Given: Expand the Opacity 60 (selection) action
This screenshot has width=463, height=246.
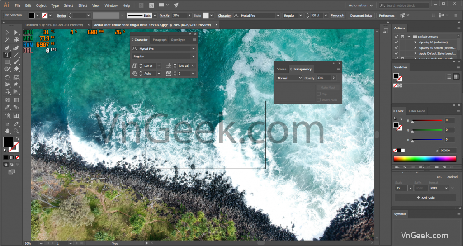Looking at the screenshot, I should tap(415, 42).
